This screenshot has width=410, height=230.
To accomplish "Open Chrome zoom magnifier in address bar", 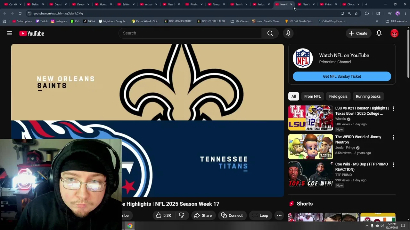I will tap(349, 13).
